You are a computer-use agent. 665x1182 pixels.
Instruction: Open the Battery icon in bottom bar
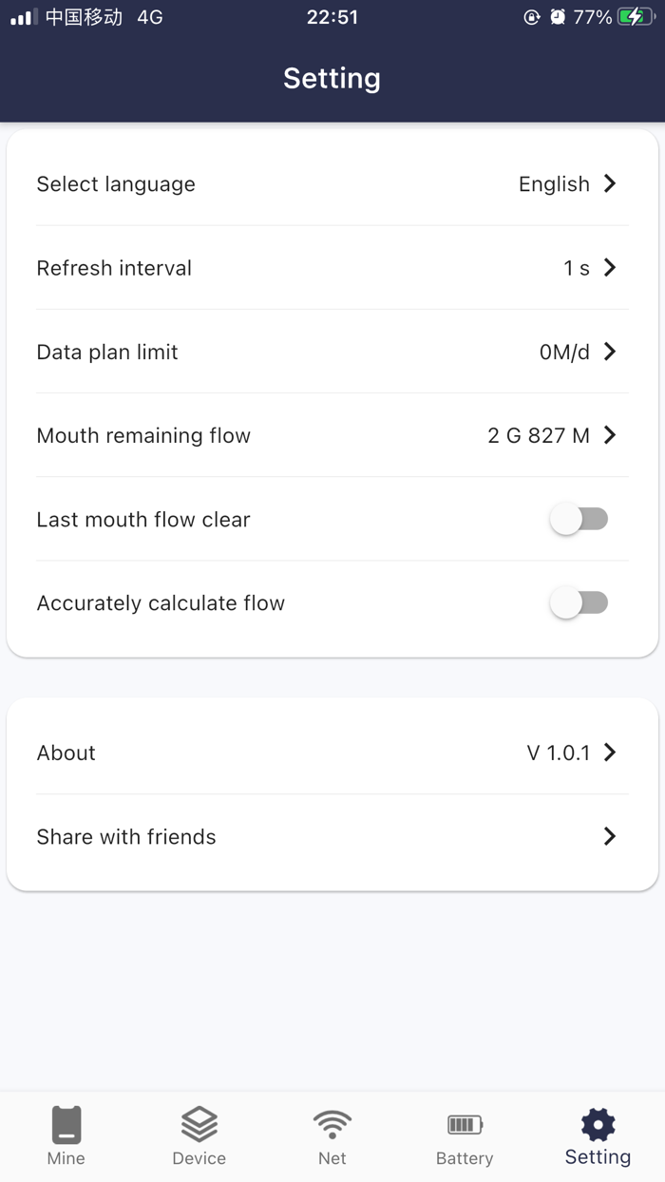point(465,1125)
